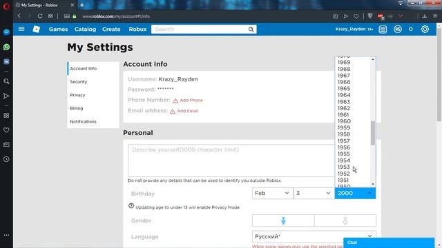The height and width of the screenshot is (248, 442).
Task: Open birthday month dropdown showing Feb
Action: (x=272, y=193)
